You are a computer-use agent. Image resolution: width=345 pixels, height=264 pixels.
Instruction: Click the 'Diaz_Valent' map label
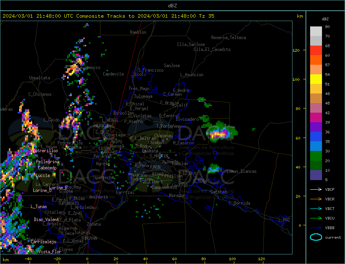coord(46,220)
